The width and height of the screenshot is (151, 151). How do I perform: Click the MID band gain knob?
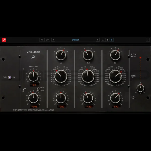point(88,98)
